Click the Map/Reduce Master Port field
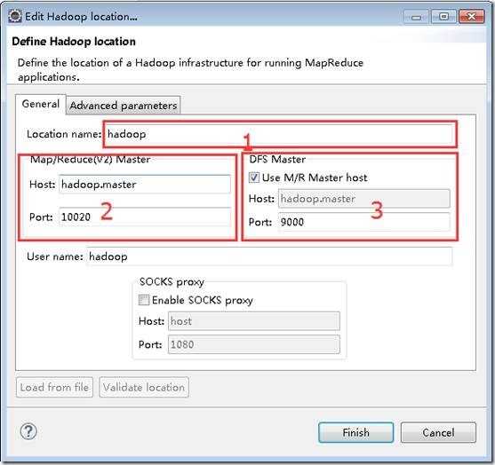This screenshot has height=465, width=495. coord(145,217)
